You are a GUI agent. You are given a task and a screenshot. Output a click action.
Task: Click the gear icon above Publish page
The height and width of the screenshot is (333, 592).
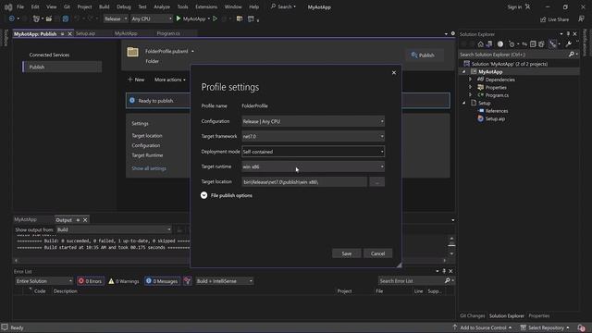tap(453, 33)
